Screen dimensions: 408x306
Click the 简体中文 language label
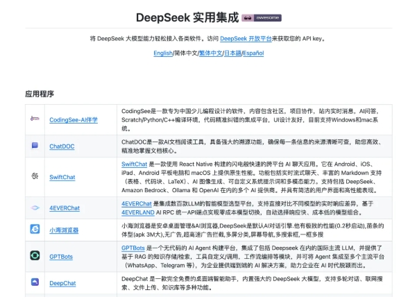coord(186,53)
